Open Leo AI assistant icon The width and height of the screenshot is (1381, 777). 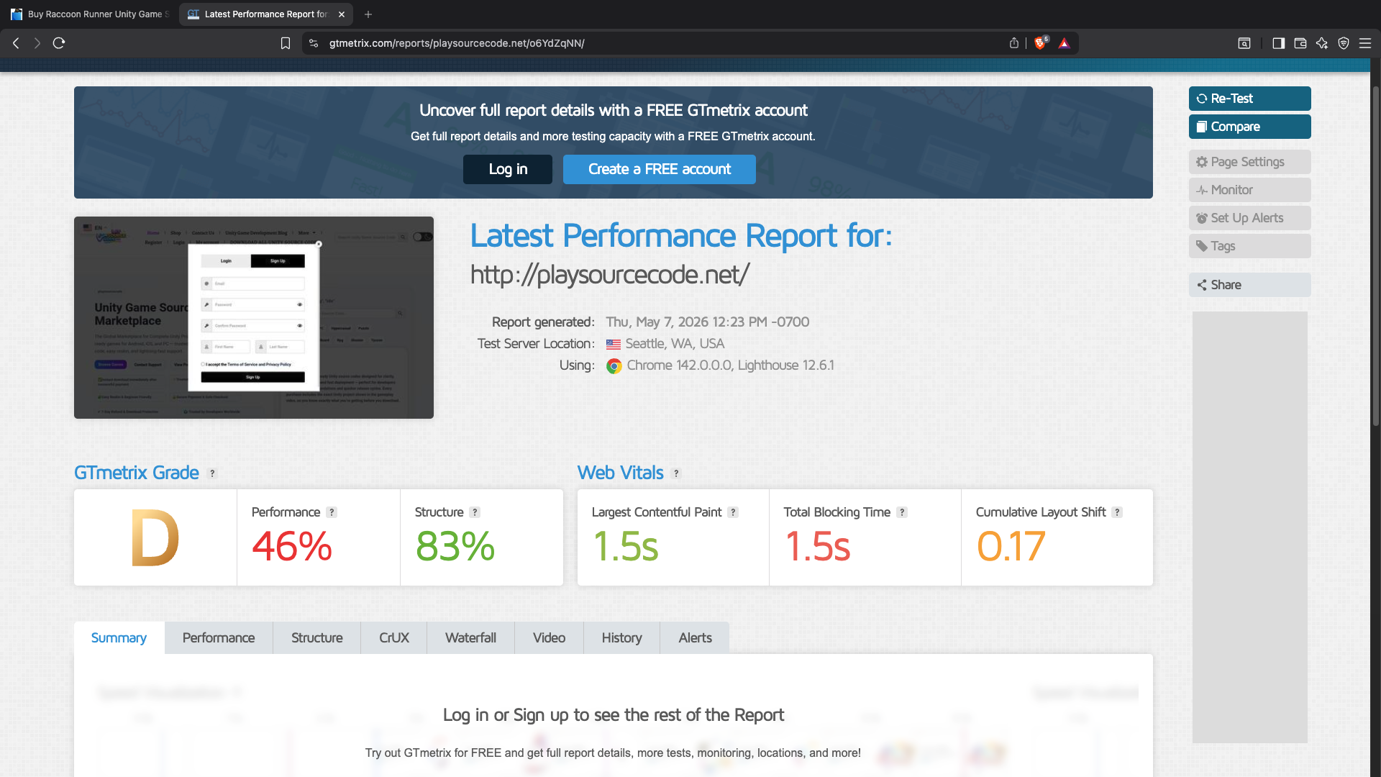click(1322, 43)
